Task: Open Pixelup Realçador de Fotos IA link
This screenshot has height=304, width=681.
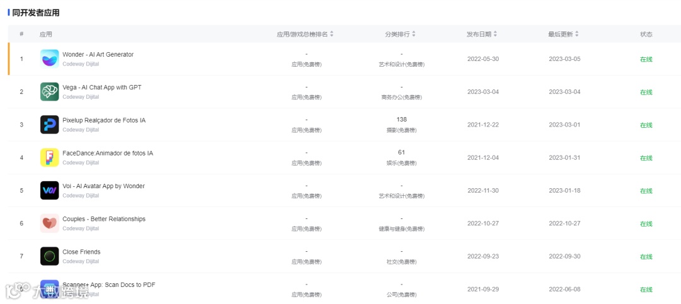Action: (x=104, y=121)
